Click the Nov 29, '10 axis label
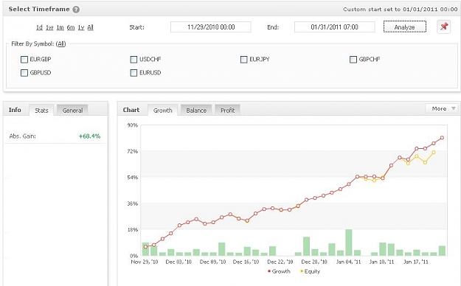The height and width of the screenshot is (286, 461). pyautogui.click(x=145, y=262)
